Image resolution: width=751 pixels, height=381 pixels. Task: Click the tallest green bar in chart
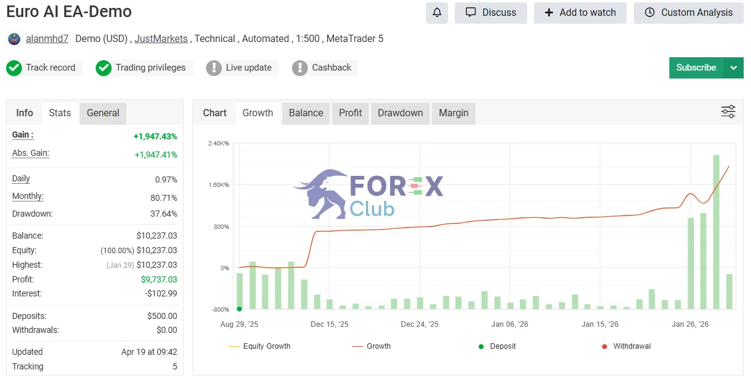point(716,232)
